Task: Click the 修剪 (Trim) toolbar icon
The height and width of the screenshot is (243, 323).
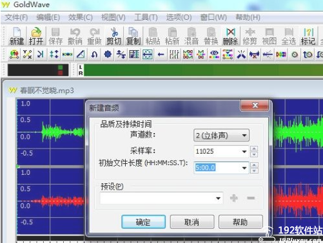Action: [250, 36]
